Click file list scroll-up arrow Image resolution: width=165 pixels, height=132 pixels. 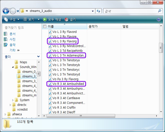(x=161, y=26)
